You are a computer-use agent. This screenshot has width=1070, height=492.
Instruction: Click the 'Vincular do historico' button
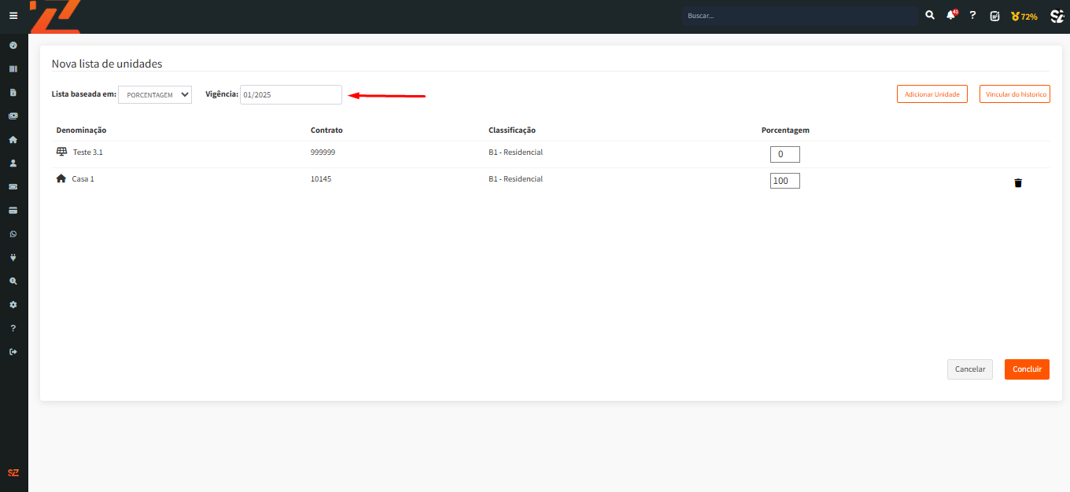tap(1015, 94)
